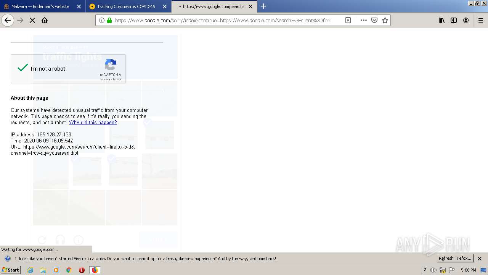The width and height of the screenshot is (488, 275).
Task: Toggle reader view in the address bar
Action: pyautogui.click(x=348, y=20)
